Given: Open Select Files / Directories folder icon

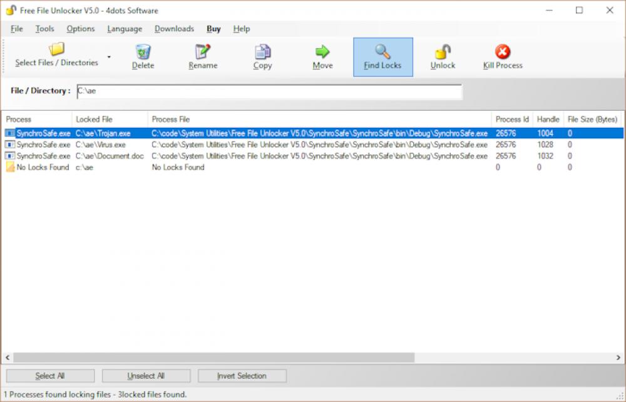Looking at the screenshot, I should (x=55, y=50).
